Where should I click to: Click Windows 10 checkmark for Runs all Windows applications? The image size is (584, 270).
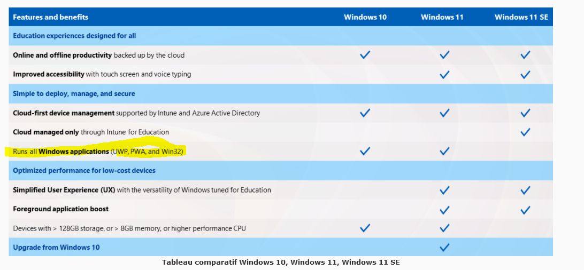(365, 151)
